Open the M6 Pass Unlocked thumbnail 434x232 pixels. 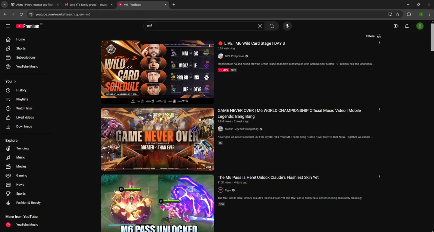(158, 203)
